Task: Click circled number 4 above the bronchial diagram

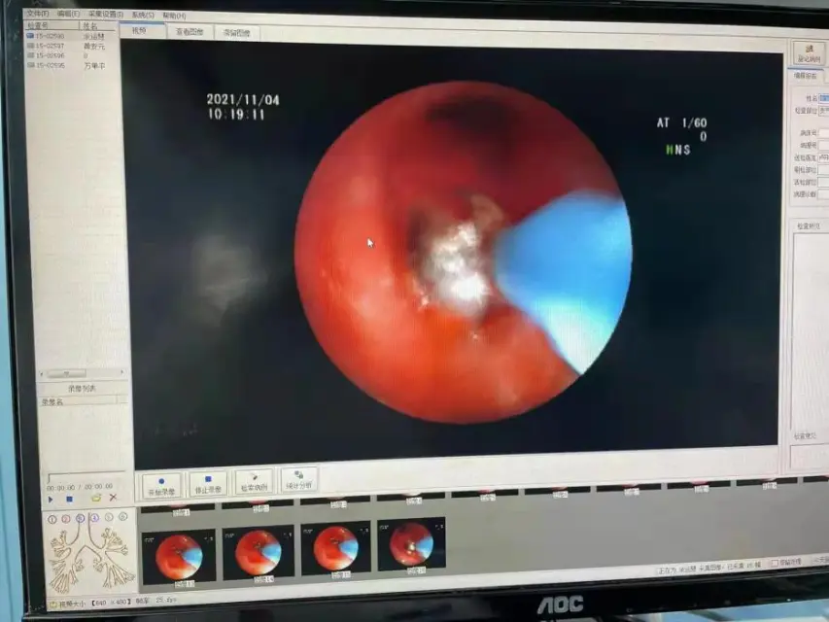Action: 94,518
